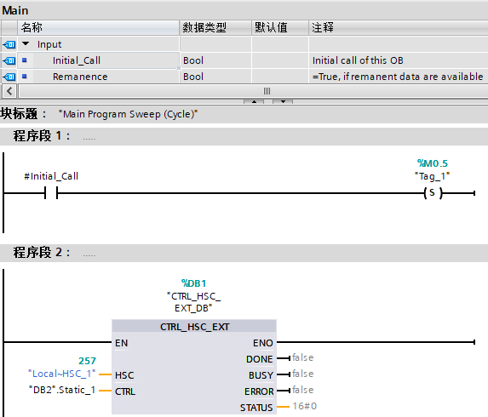The height and width of the screenshot is (417, 488).
Task: Click the DONE output pin label
Action: pyautogui.click(x=259, y=359)
